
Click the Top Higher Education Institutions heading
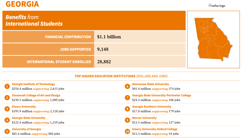click(x=121, y=76)
